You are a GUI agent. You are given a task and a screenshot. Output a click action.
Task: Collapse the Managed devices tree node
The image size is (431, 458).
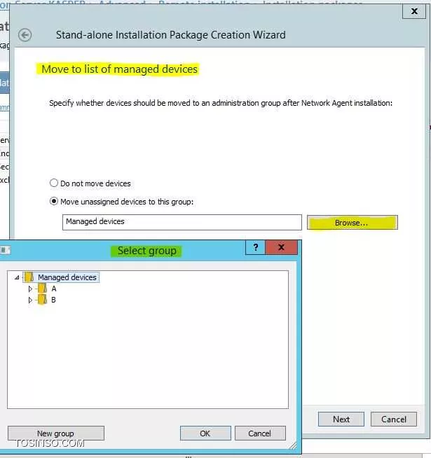click(18, 277)
